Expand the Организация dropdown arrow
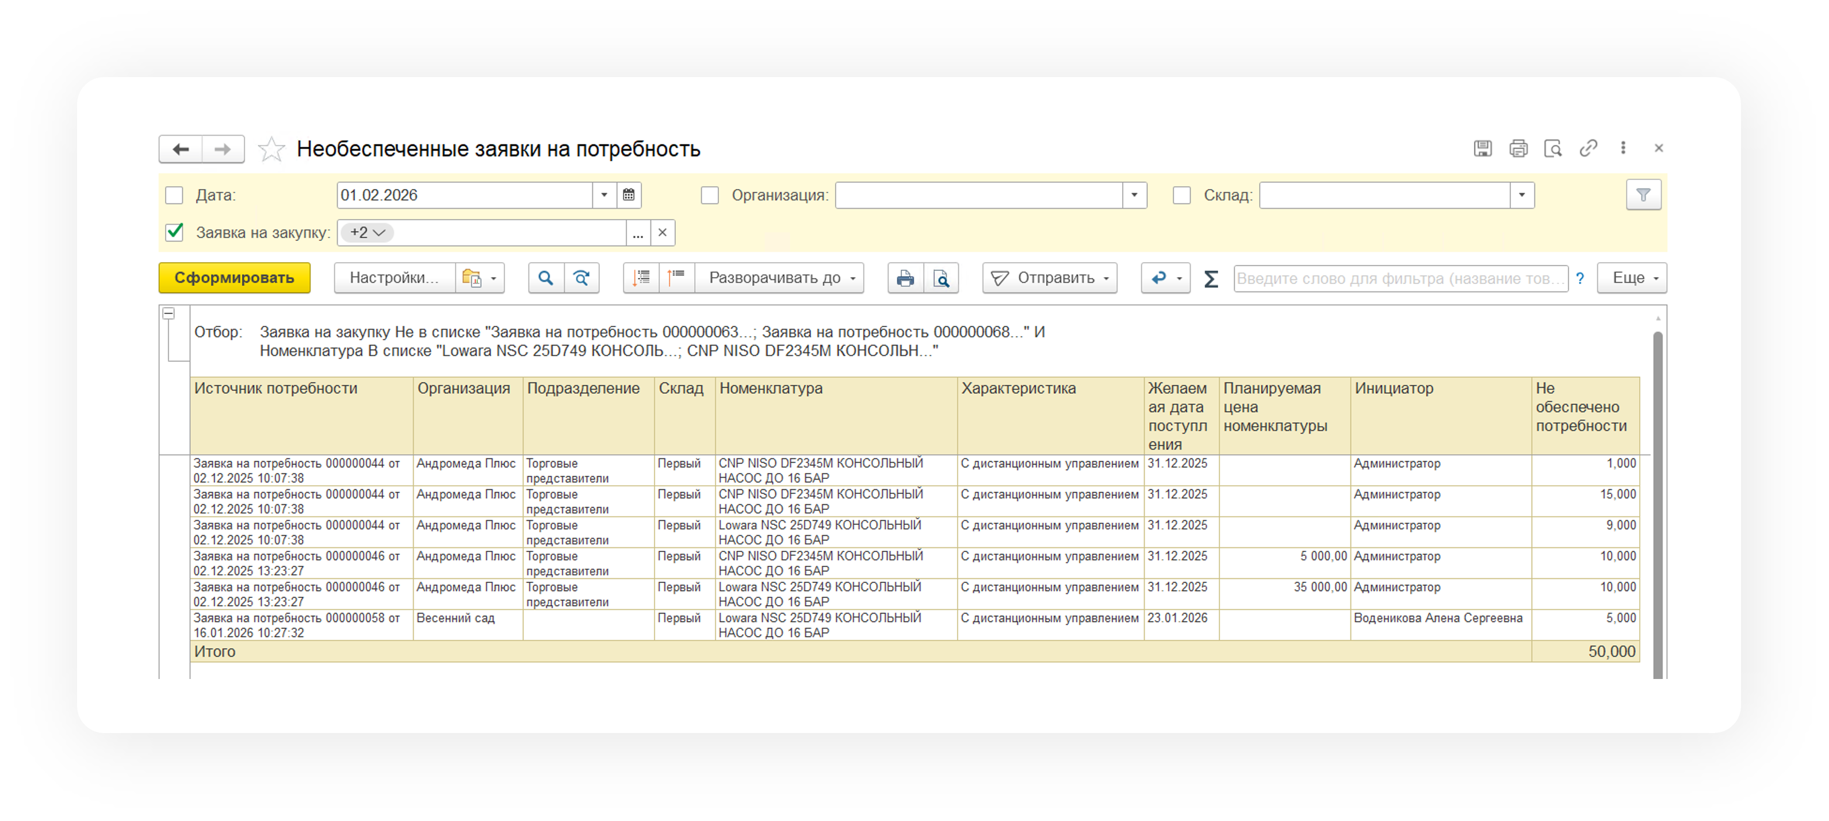 click(1134, 195)
